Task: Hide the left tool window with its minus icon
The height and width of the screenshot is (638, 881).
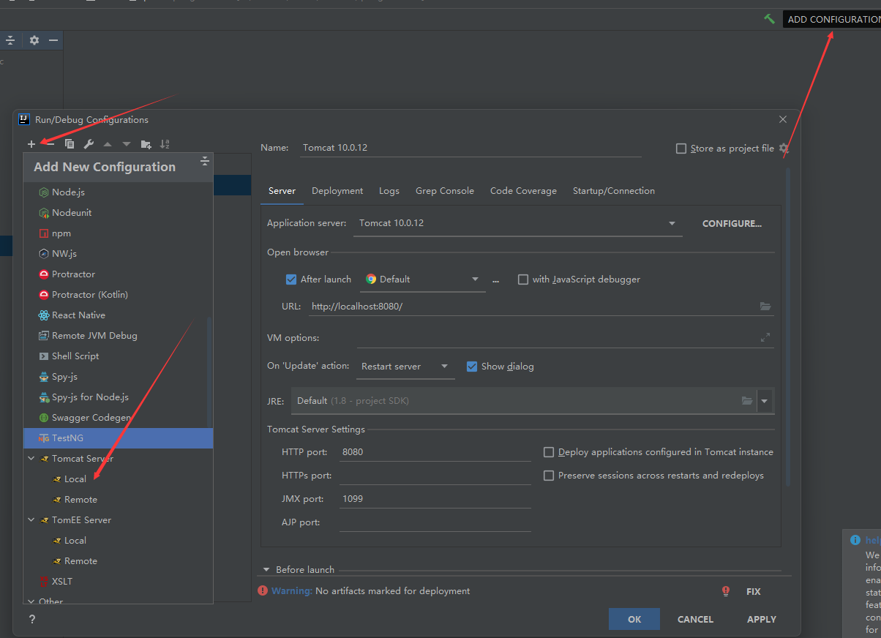Action: [53, 40]
